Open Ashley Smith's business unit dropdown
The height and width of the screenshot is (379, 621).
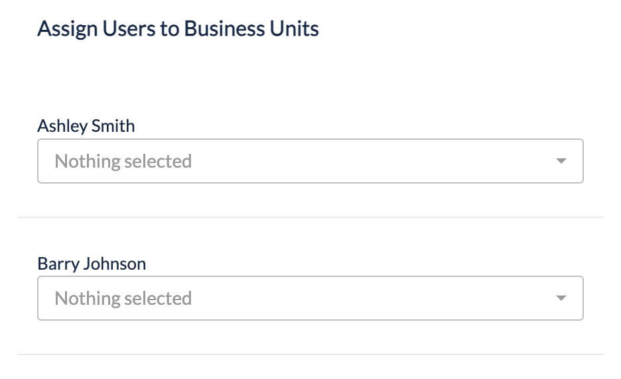[x=310, y=161]
